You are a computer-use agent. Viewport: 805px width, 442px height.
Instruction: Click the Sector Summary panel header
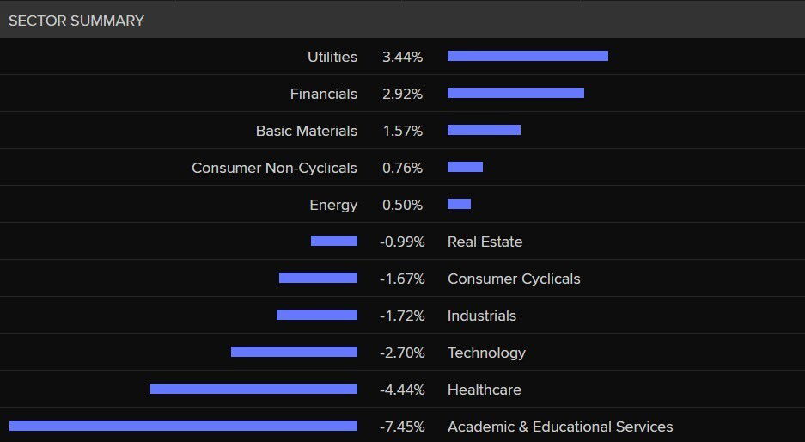pos(76,21)
